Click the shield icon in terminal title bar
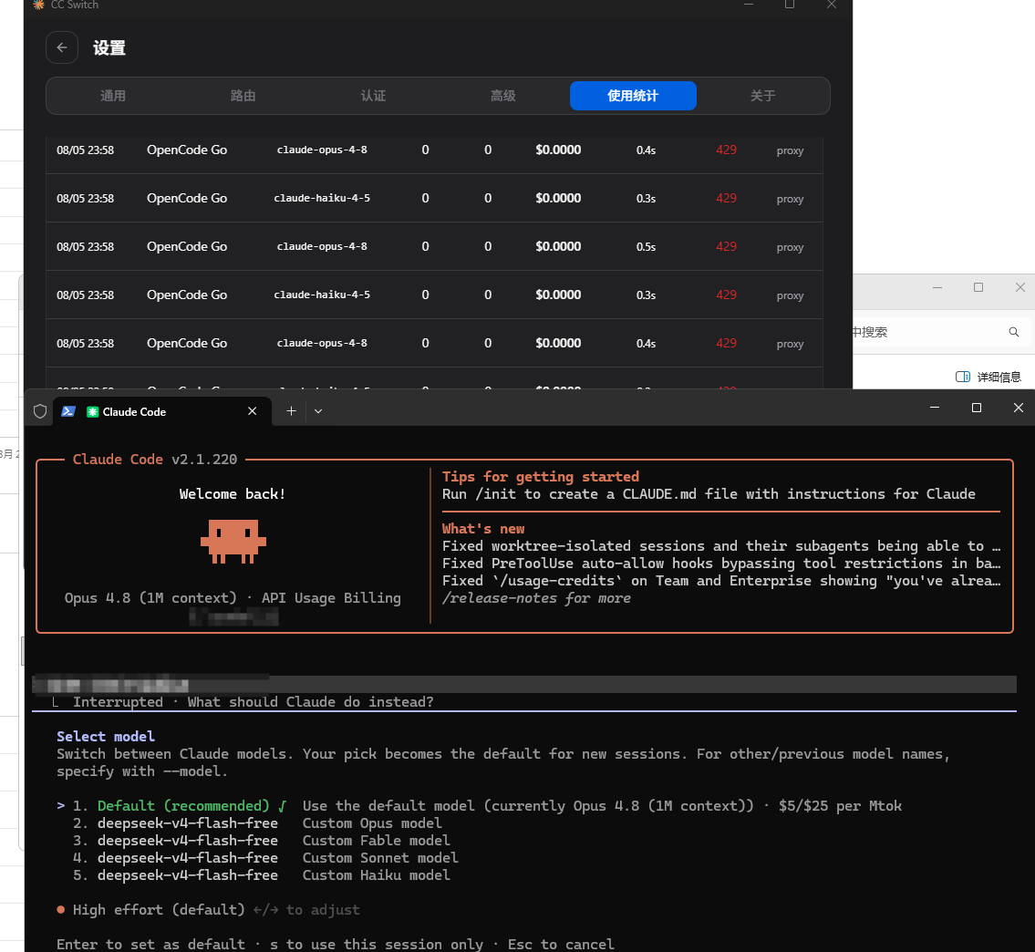 [40, 411]
